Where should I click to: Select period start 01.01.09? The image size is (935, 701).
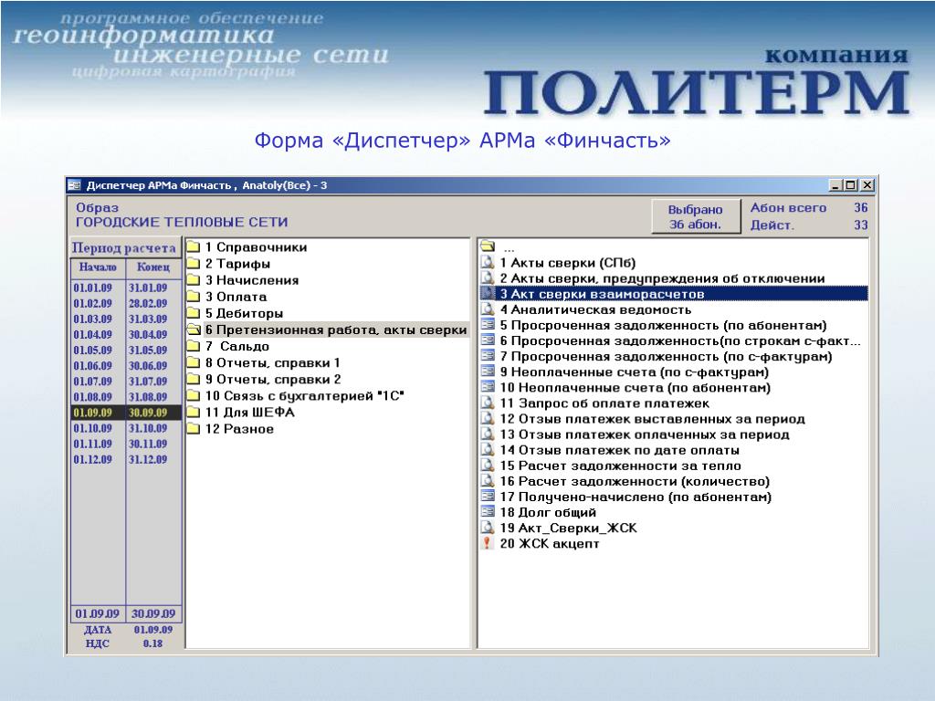click(x=93, y=288)
